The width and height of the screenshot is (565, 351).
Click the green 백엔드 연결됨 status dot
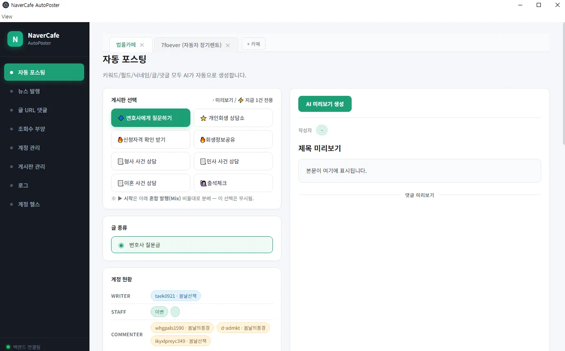click(x=8, y=347)
